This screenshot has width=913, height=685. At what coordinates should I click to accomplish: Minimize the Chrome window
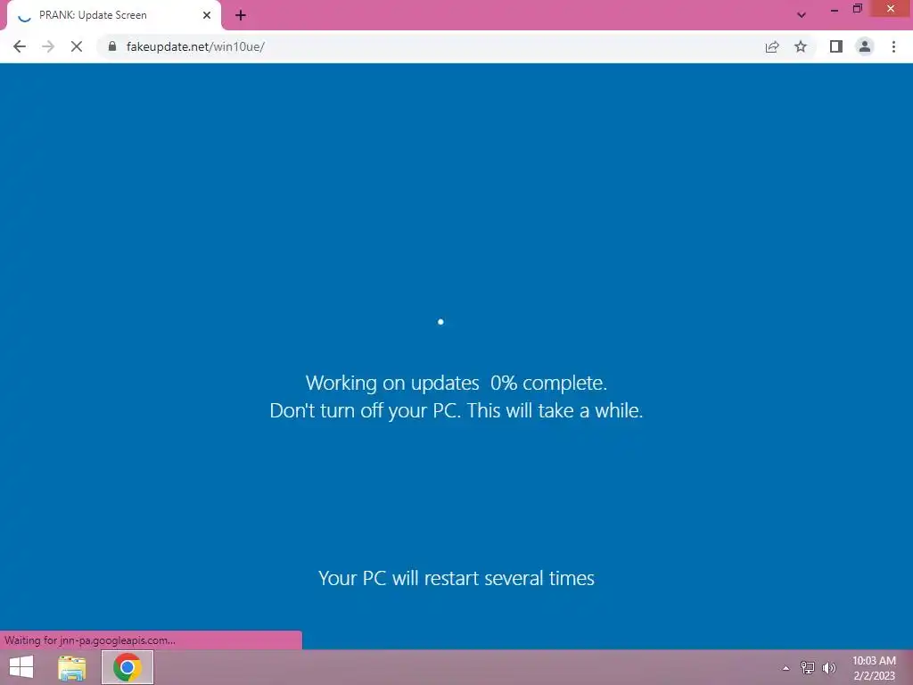(x=835, y=10)
